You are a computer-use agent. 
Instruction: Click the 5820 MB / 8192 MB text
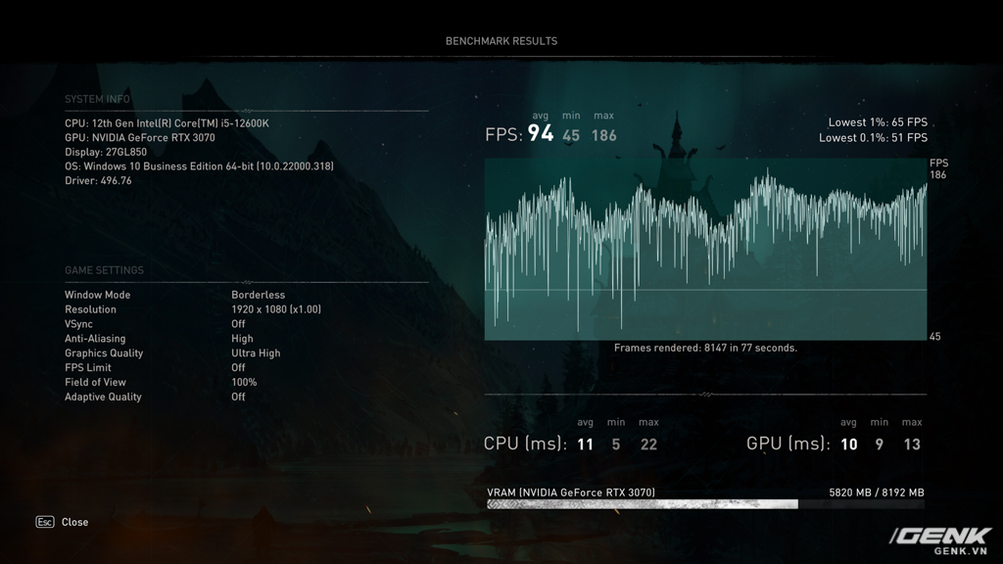877,493
